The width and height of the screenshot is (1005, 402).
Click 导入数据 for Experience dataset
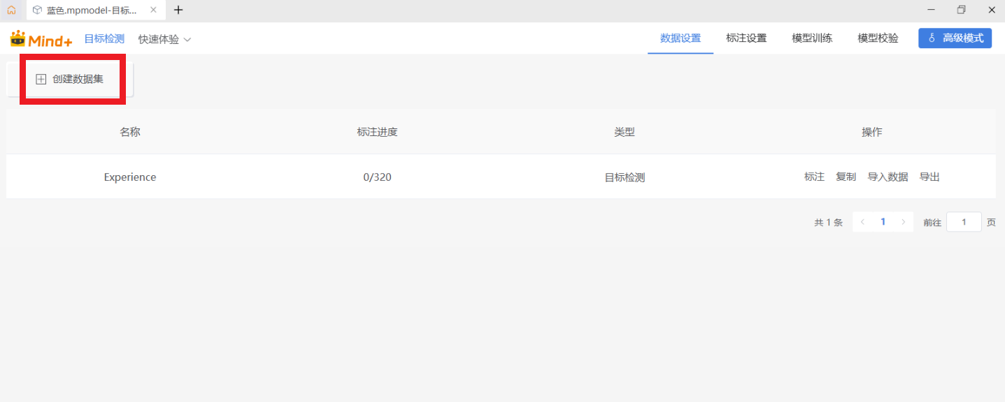pos(888,177)
